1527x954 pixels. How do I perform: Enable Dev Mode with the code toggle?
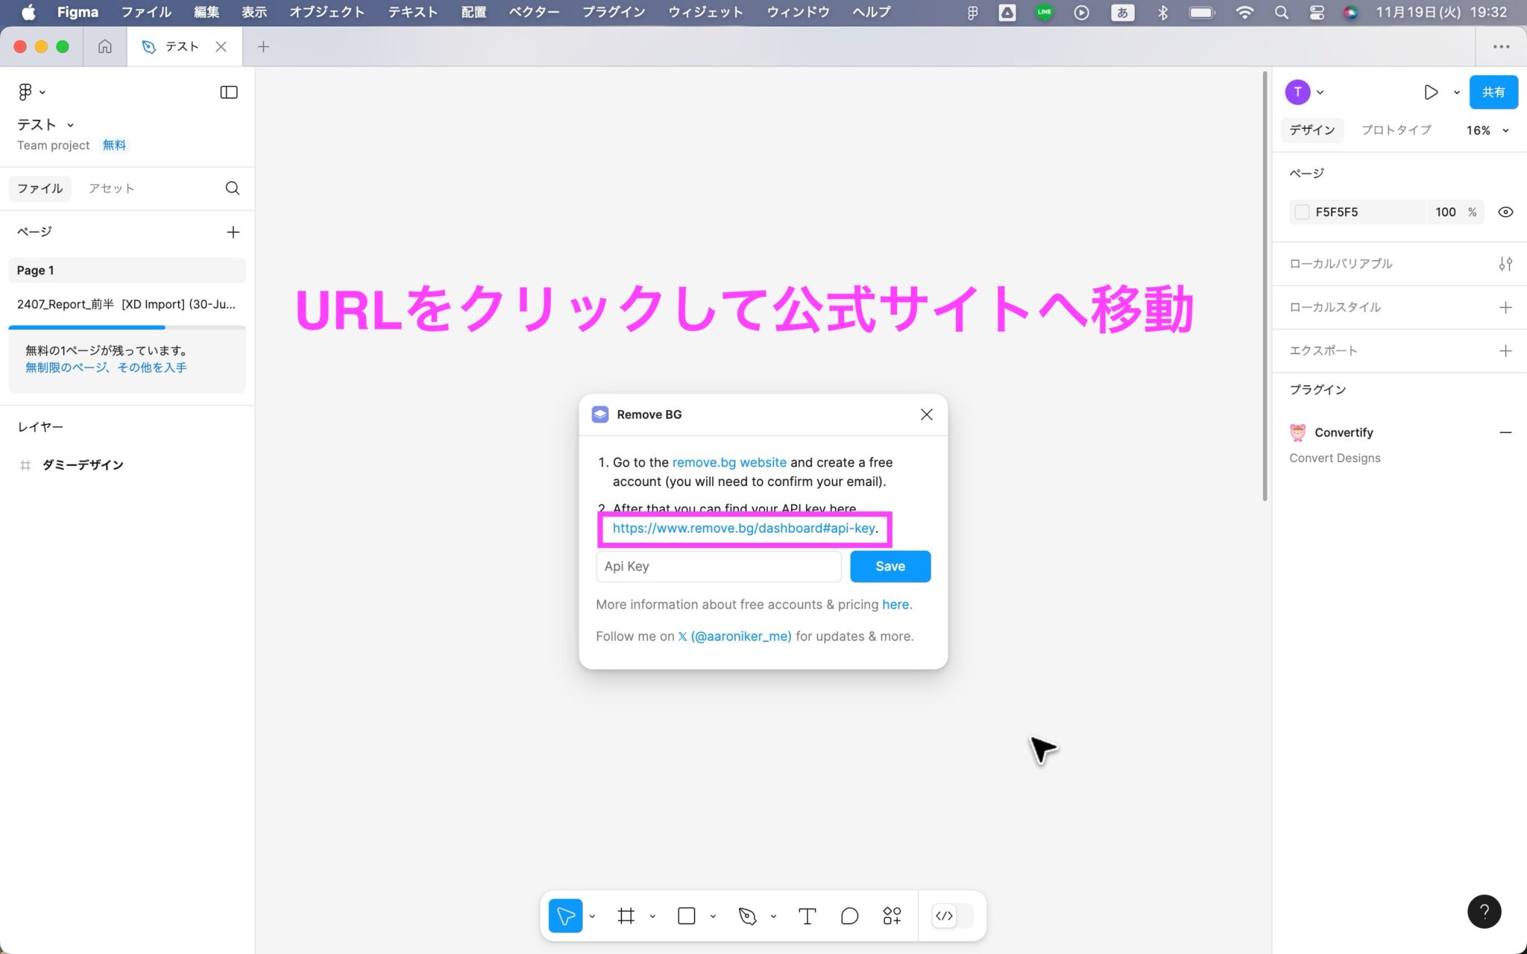pyautogui.click(x=945, y=915)
